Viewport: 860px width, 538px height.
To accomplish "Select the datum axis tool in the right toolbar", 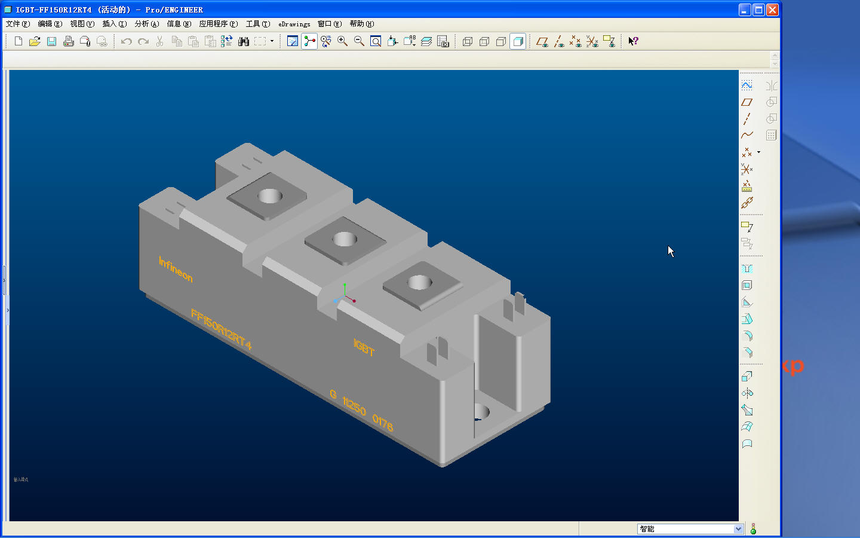I will [x=747, y=119].
